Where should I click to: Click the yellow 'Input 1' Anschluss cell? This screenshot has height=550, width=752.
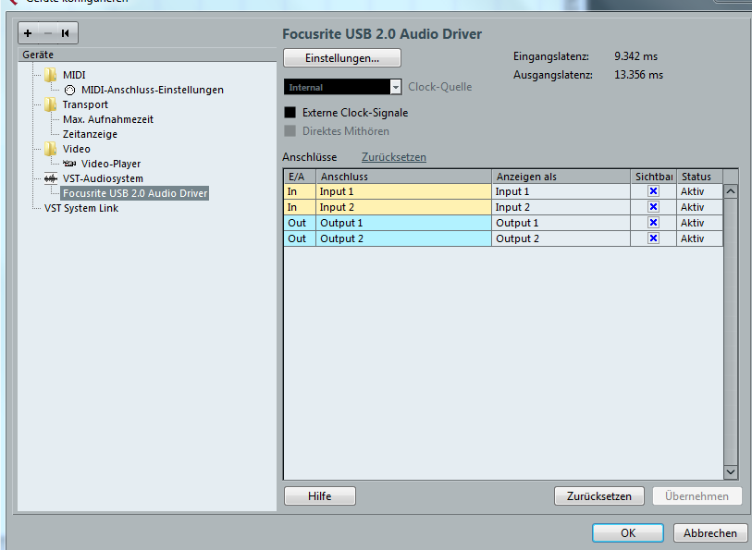tap(404, 191)
